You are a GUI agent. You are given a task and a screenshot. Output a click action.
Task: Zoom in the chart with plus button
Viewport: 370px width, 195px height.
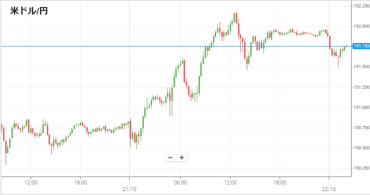click(181, 158)
